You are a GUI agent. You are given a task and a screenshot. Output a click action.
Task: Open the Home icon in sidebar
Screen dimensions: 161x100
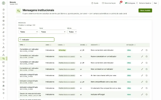(4, 10)
